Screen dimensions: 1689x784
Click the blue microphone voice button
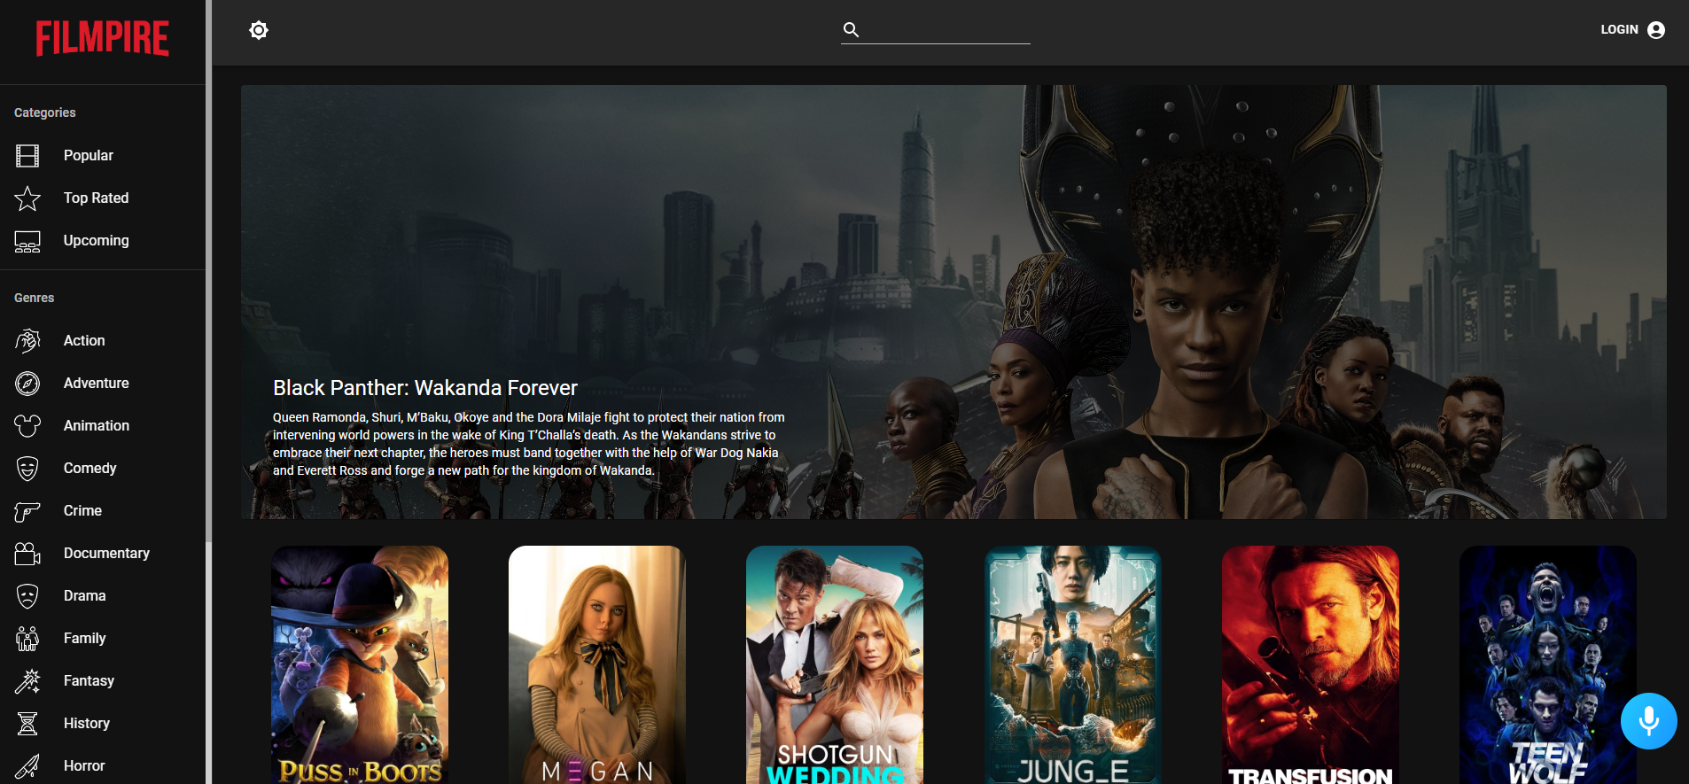point(1648,720)
